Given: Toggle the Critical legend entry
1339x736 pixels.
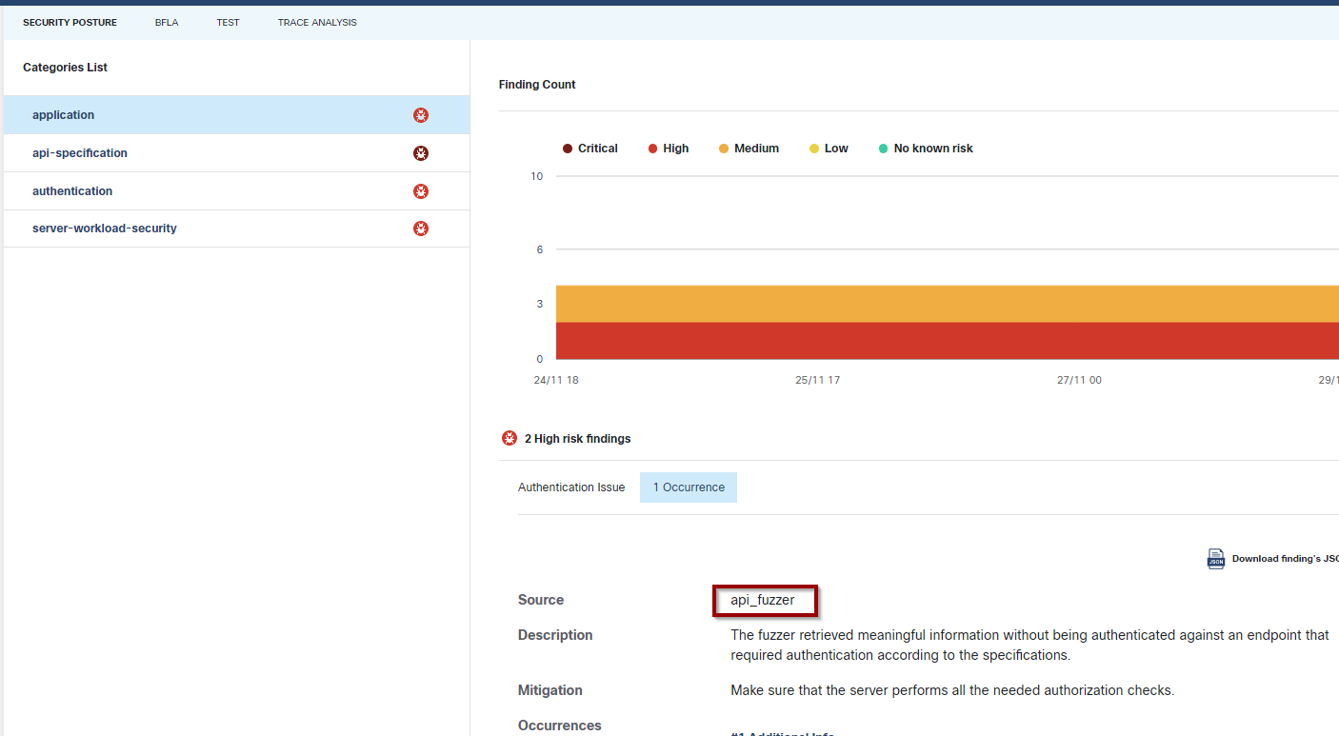Looking at the screenshot, I should click(590, 149).
